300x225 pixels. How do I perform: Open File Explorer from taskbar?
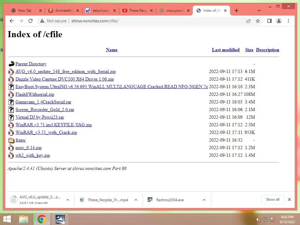click(24, 219)
